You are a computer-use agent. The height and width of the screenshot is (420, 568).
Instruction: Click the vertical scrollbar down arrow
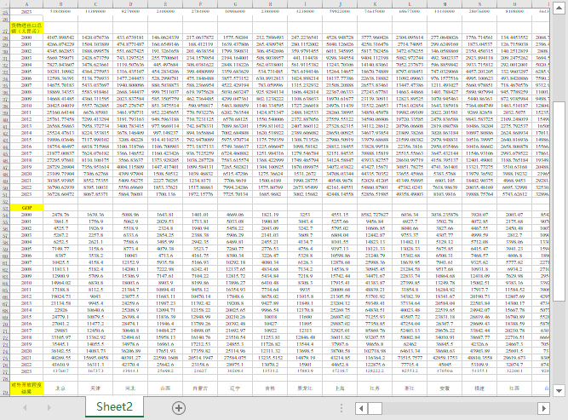coord(559,390)
